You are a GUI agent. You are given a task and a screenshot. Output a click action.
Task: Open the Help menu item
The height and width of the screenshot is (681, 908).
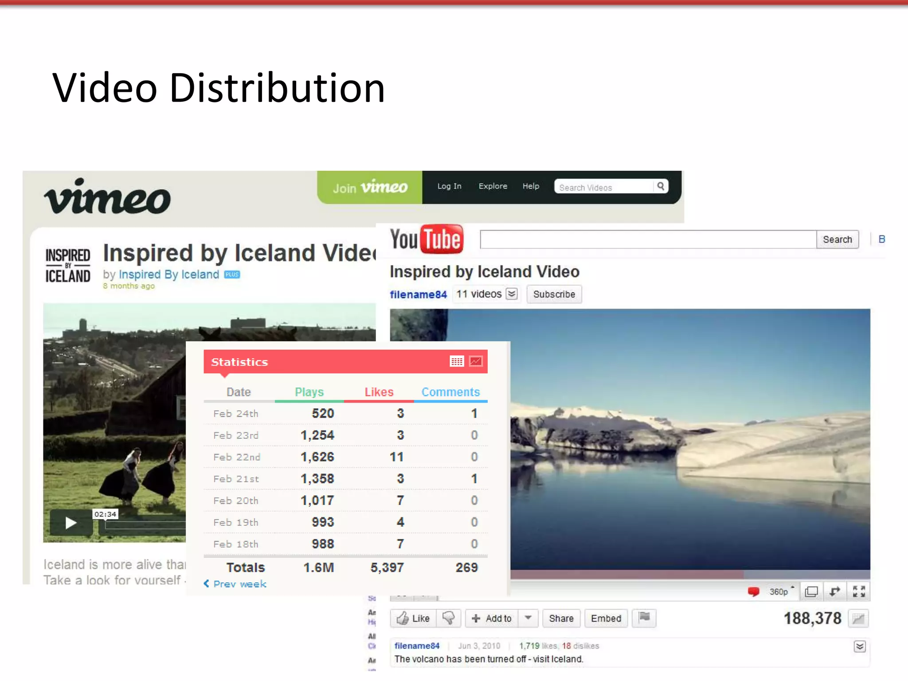click(x=531, y=186)
